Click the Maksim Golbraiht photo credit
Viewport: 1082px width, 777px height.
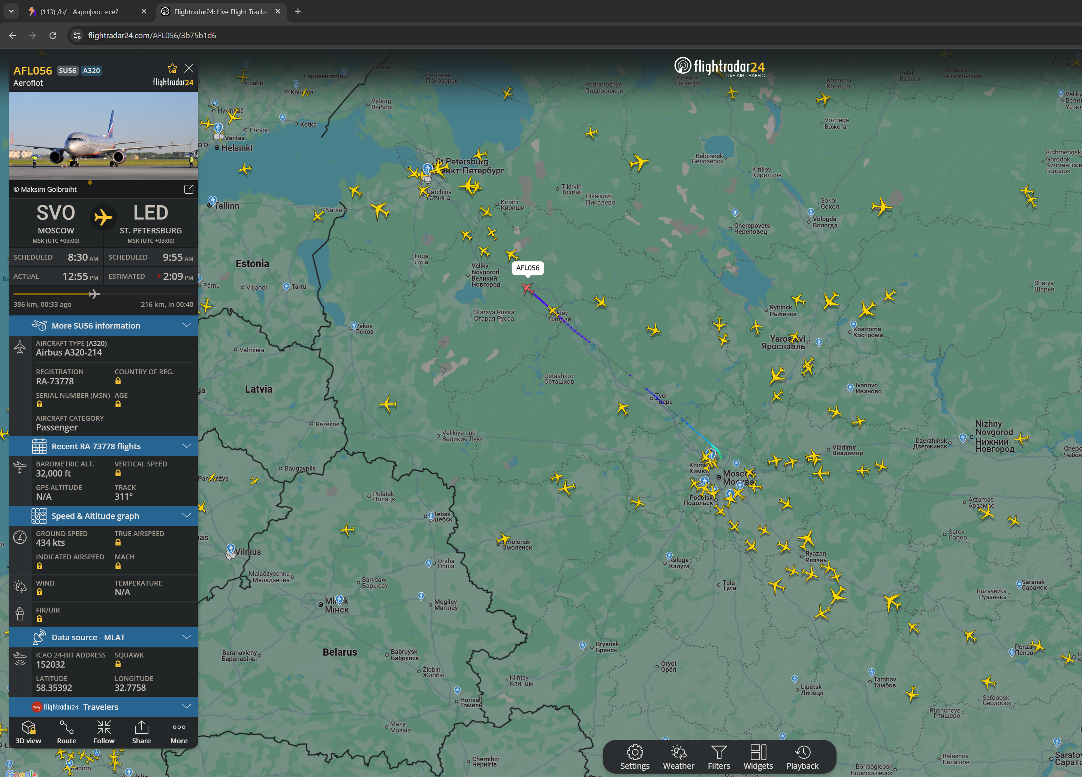click(45, 189)
